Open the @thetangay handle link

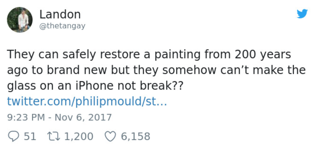62,27
